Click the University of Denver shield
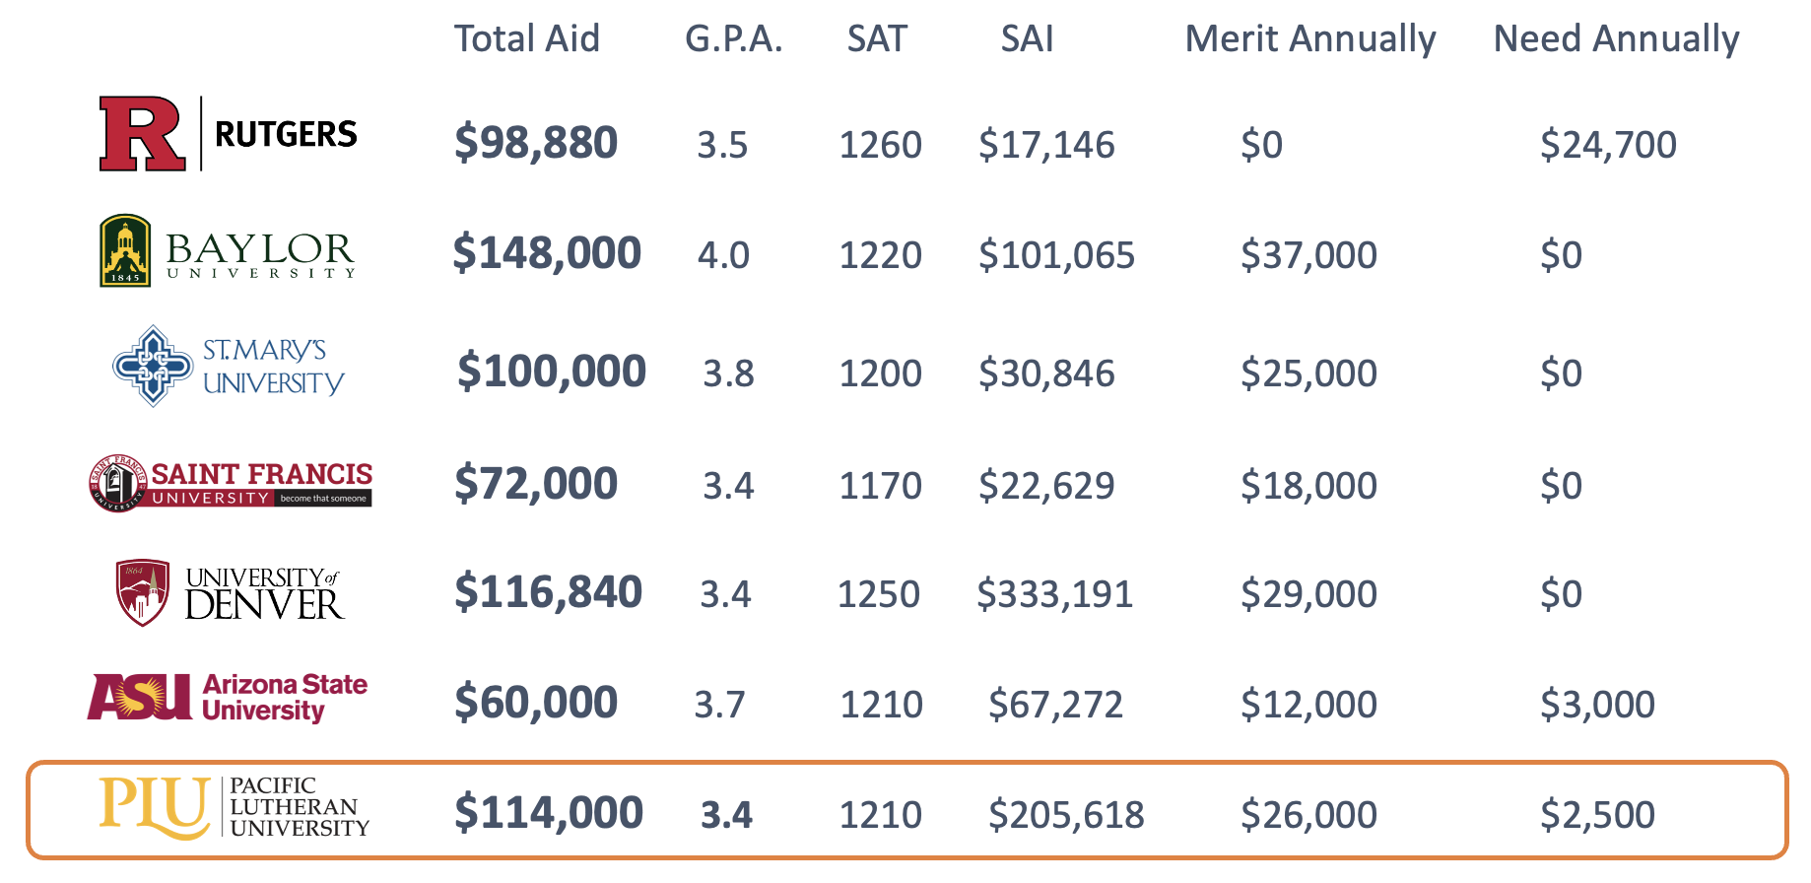Viewport: 1811px width, 883px height. [142, 592]
